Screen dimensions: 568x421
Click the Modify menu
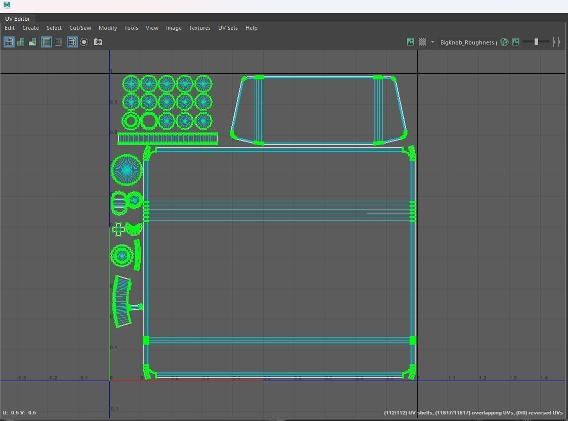[x=108, y=28]
